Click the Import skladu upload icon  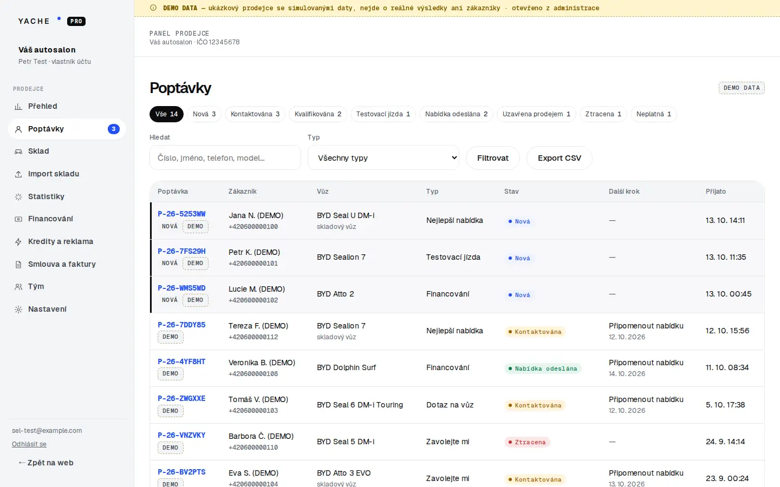(x=18, y=174)
